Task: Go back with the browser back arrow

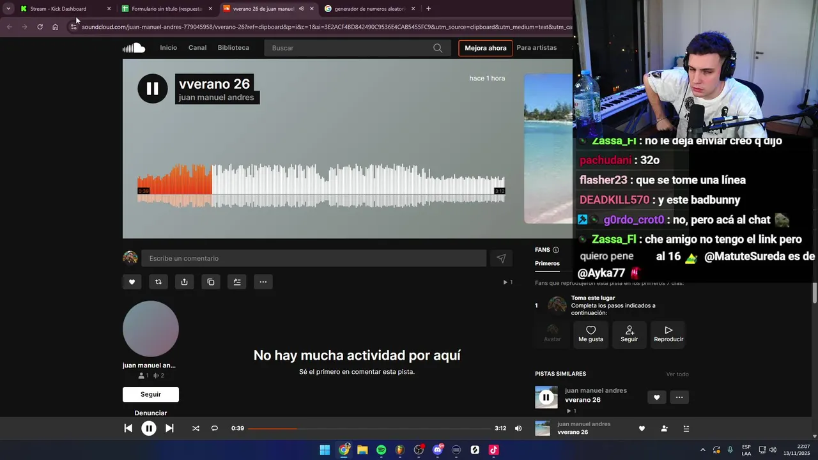Action: (x=9, y=27)
